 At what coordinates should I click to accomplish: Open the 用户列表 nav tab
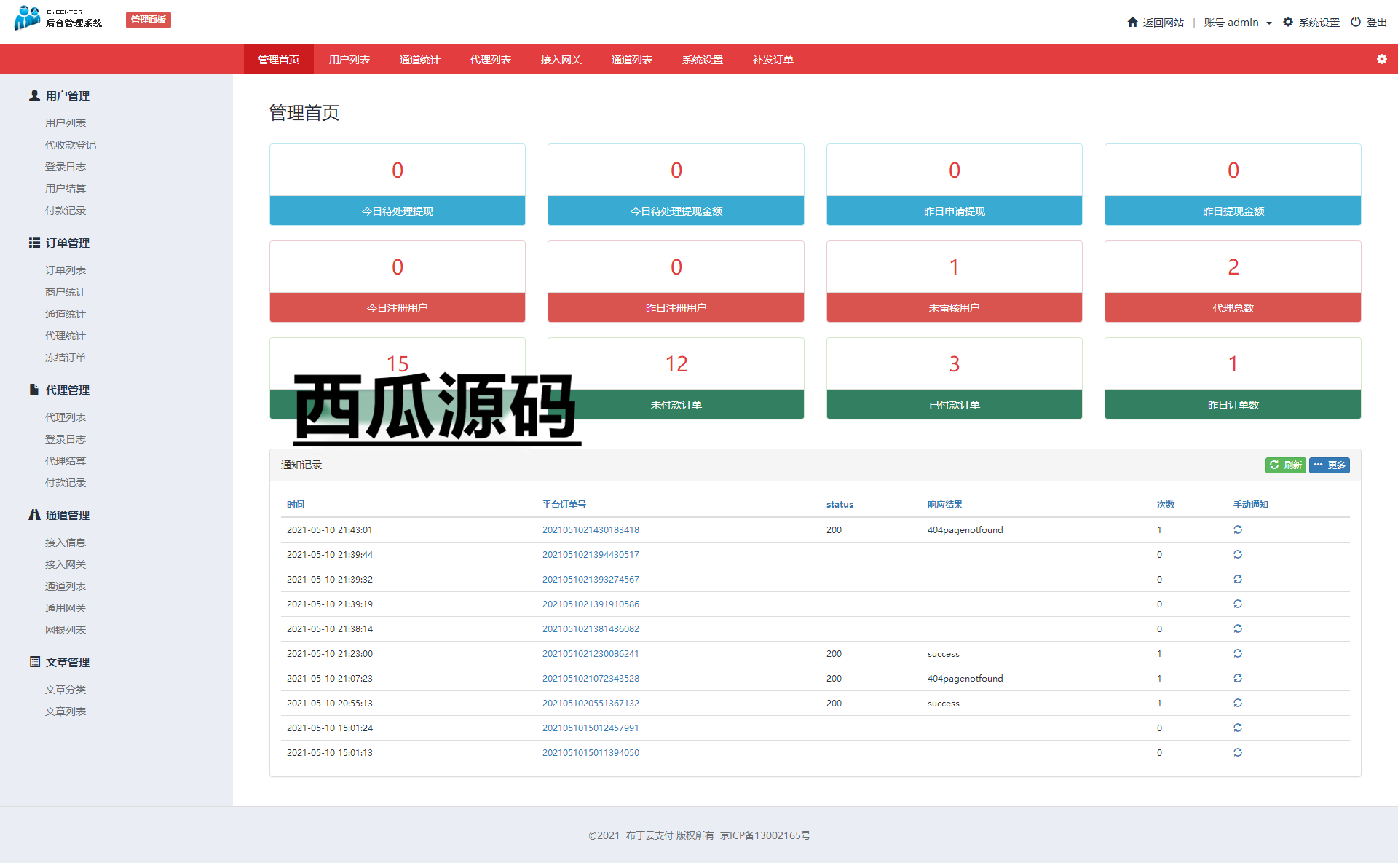(349, 59)
